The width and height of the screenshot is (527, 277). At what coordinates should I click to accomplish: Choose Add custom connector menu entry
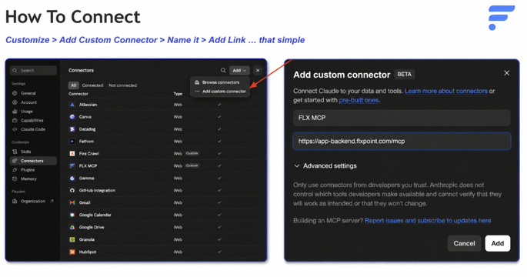pyautogui.click(x=221, y=92)
